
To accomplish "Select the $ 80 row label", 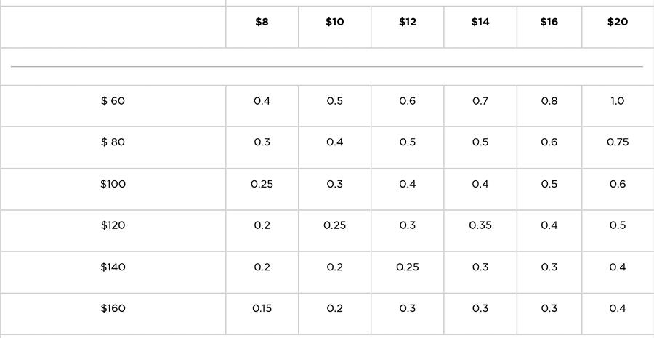I will tap(113, 142).
